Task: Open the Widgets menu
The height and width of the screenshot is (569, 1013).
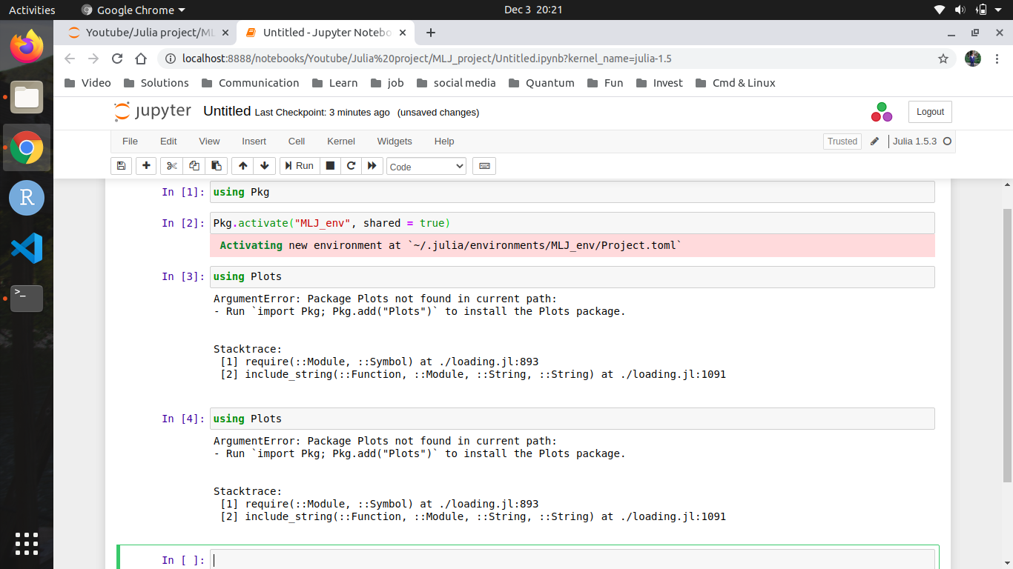Action: tap(395, 141)
